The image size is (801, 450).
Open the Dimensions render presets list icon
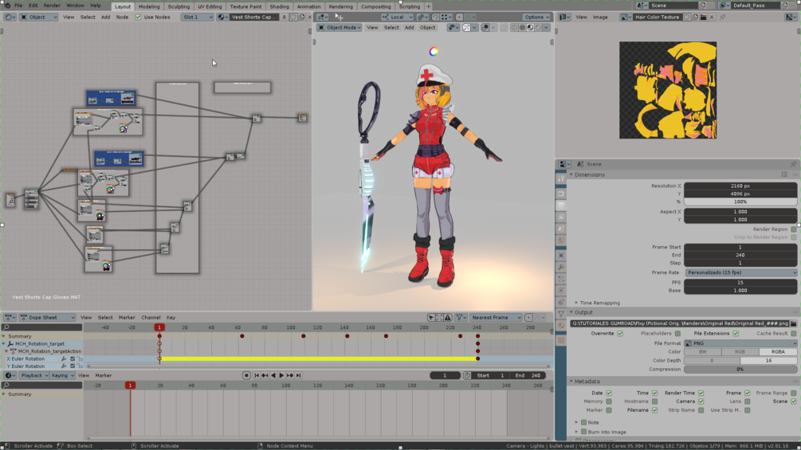coord(784,174)
